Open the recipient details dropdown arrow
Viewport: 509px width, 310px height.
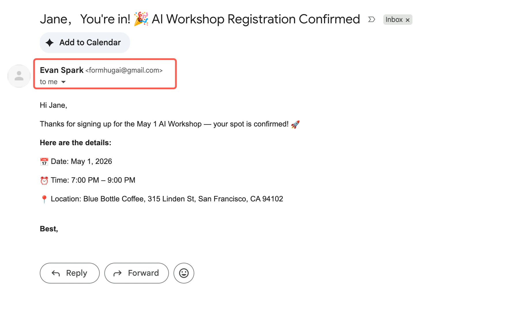click(x=63, y=82)
